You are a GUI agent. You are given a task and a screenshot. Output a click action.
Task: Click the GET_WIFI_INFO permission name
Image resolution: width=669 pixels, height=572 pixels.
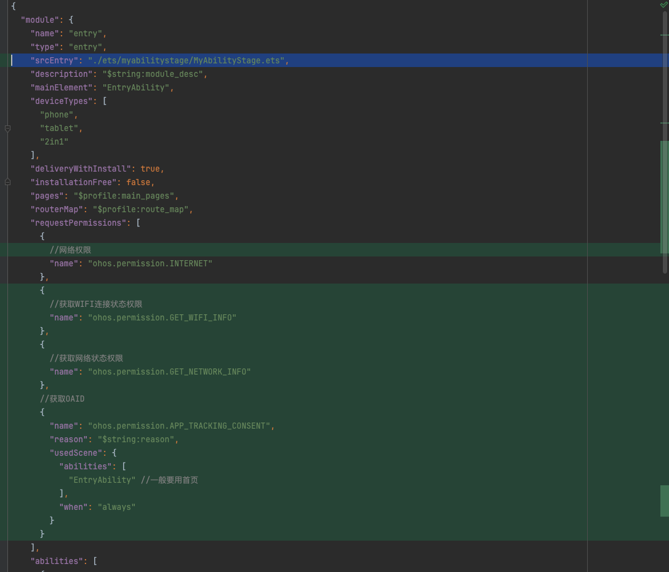point(162,317)
